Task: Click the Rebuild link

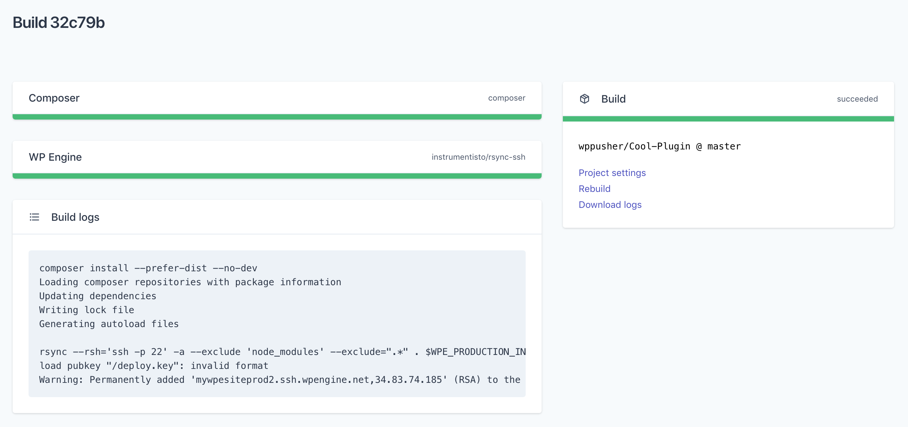Action: point(594,189)
